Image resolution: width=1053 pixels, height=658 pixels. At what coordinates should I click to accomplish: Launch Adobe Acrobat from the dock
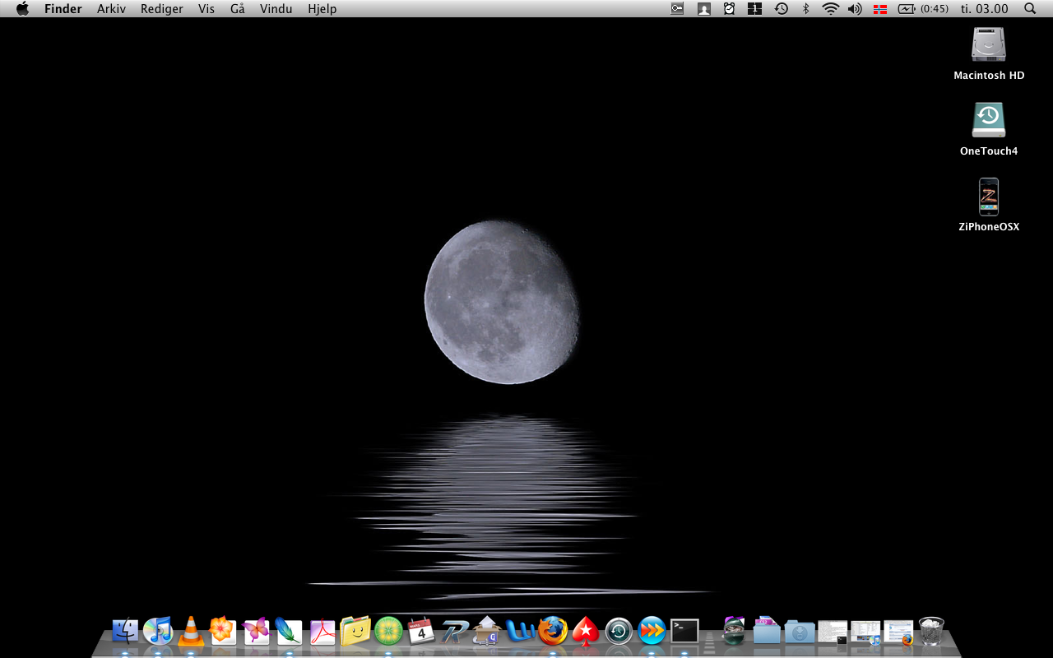tap(322, 631)
